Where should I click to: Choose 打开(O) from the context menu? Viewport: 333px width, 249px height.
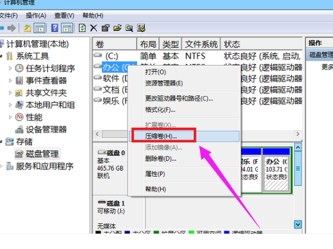pyautogui.click(x=156, y=72)
